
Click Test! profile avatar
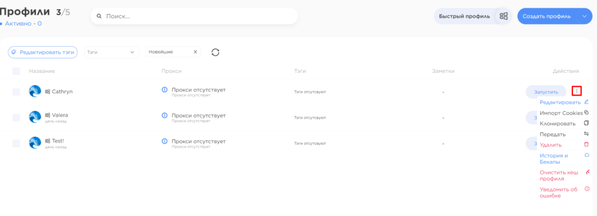(35, 143)
